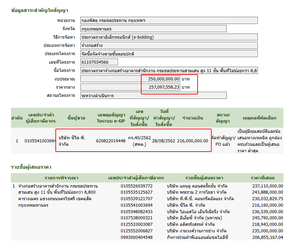Click the เหตุผลที่คัดเลือก column header
Screen dimensions: 292x245
click(x=260, y=118)
